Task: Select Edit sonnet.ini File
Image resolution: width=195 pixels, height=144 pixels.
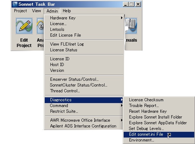Action: (159, 134)
